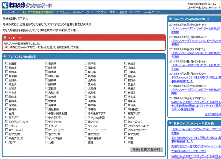Tick the 神奈川県 checkbox
221x159 pixels.
tap(46, 76)
